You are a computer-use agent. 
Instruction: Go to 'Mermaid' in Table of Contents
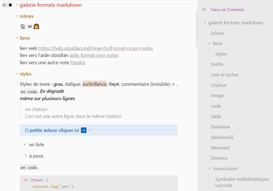220,148
